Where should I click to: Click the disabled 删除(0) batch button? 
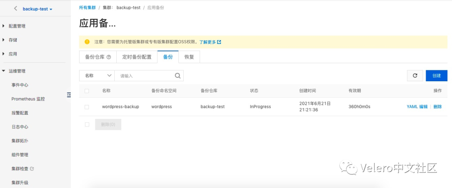pyautogui.click(x=108, y=124)
